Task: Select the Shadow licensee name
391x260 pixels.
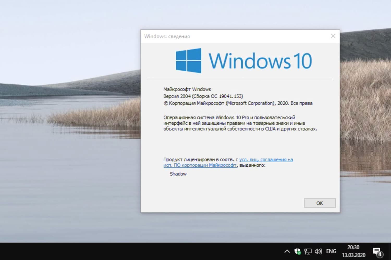Action: click(178, 174)
